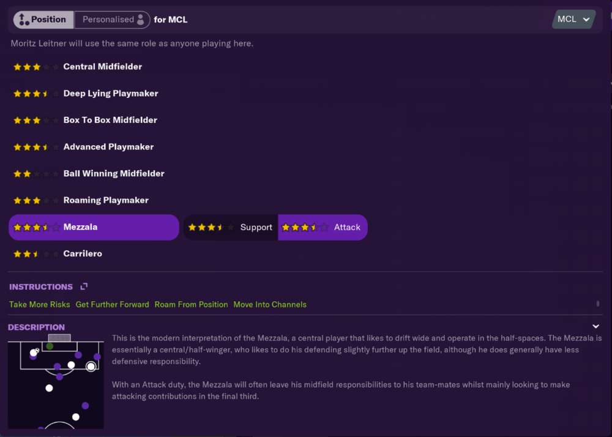Click the star rating beside Central Midfielder
The width and height of the screenshot is (612, 437).
pos(36,67)
